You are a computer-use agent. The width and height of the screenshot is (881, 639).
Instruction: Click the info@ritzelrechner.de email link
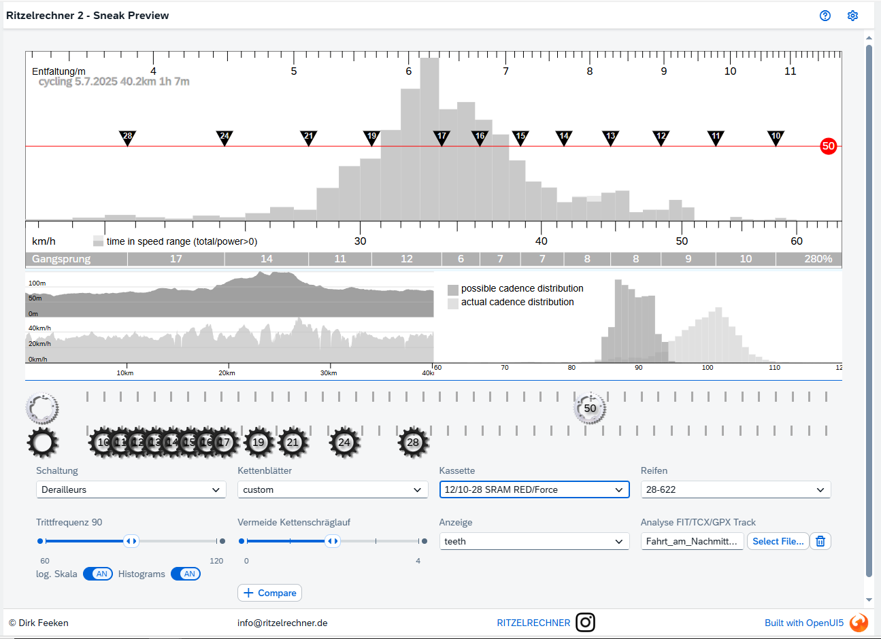282,623
